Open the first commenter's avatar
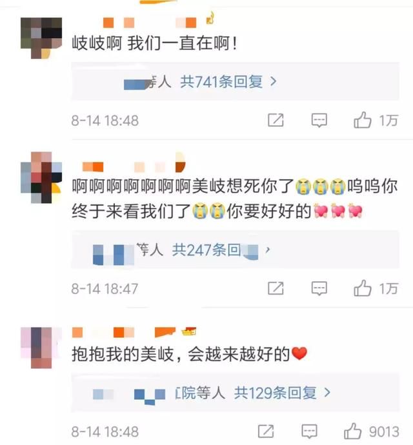This screenshot has height=445, width=413. tap(41, 38)
